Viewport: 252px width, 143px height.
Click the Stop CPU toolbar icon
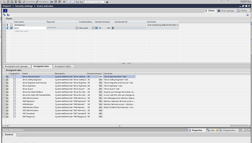[x=59, y=2]
